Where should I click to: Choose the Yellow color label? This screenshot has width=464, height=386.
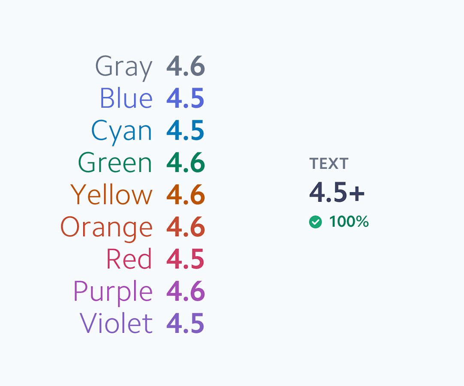point(111,195)
